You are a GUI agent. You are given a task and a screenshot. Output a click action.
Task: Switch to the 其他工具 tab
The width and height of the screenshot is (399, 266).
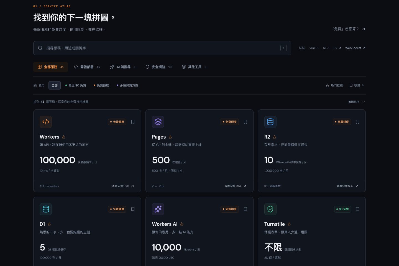[194, 67]
